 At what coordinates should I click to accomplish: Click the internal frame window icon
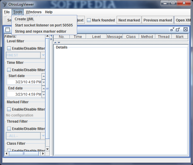click(8, 30)
